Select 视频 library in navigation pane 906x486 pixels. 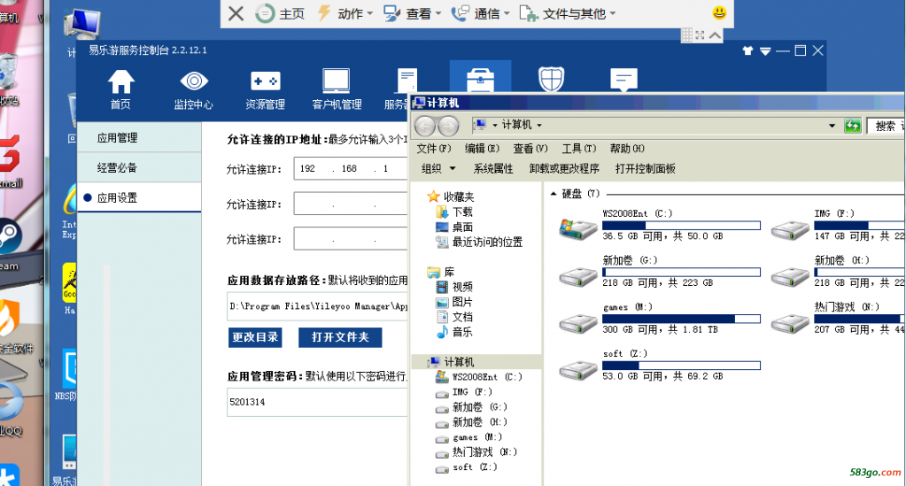pyautogui.click(x=454, y=287)
